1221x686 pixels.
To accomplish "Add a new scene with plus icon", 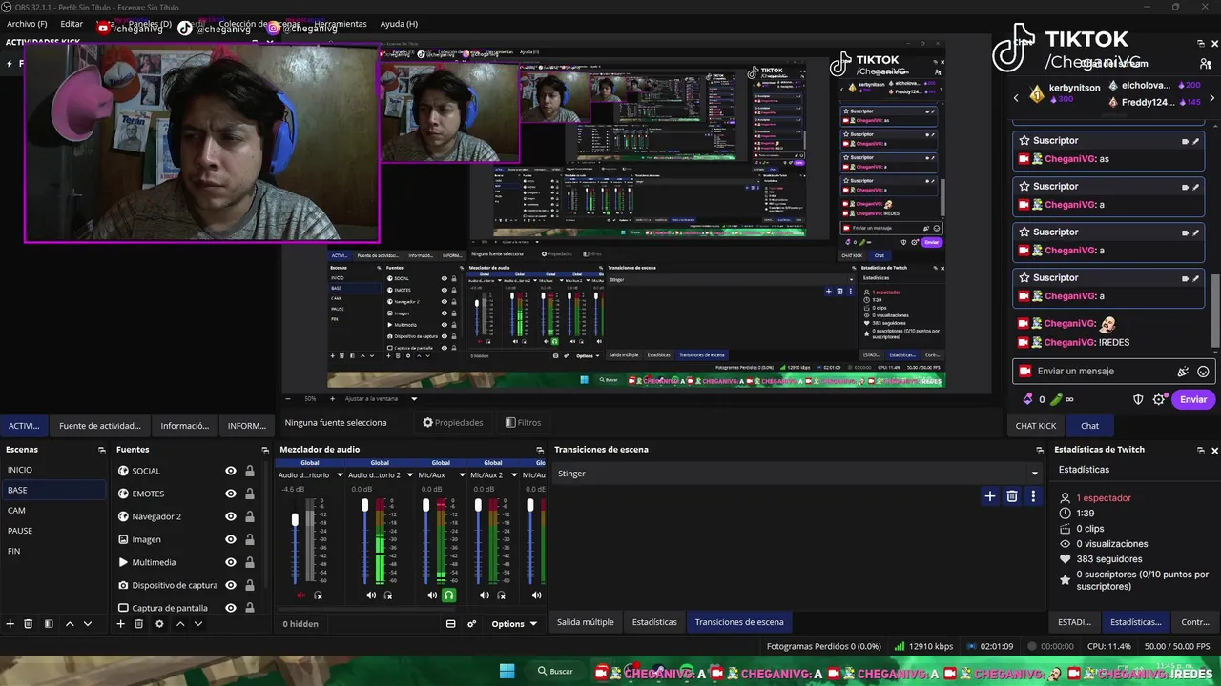I will click(x=10, y=624).
